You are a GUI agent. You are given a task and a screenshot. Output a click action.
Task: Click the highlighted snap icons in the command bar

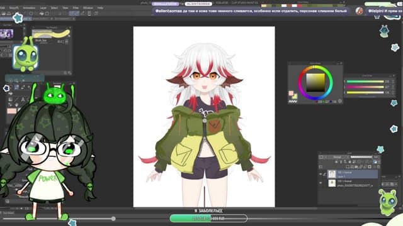pyautogui.click(x=74, y=13)
